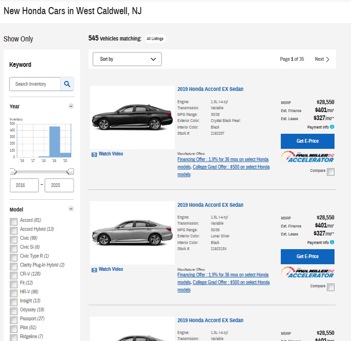Check the Insight (13) model filter

tap(14, 302)
